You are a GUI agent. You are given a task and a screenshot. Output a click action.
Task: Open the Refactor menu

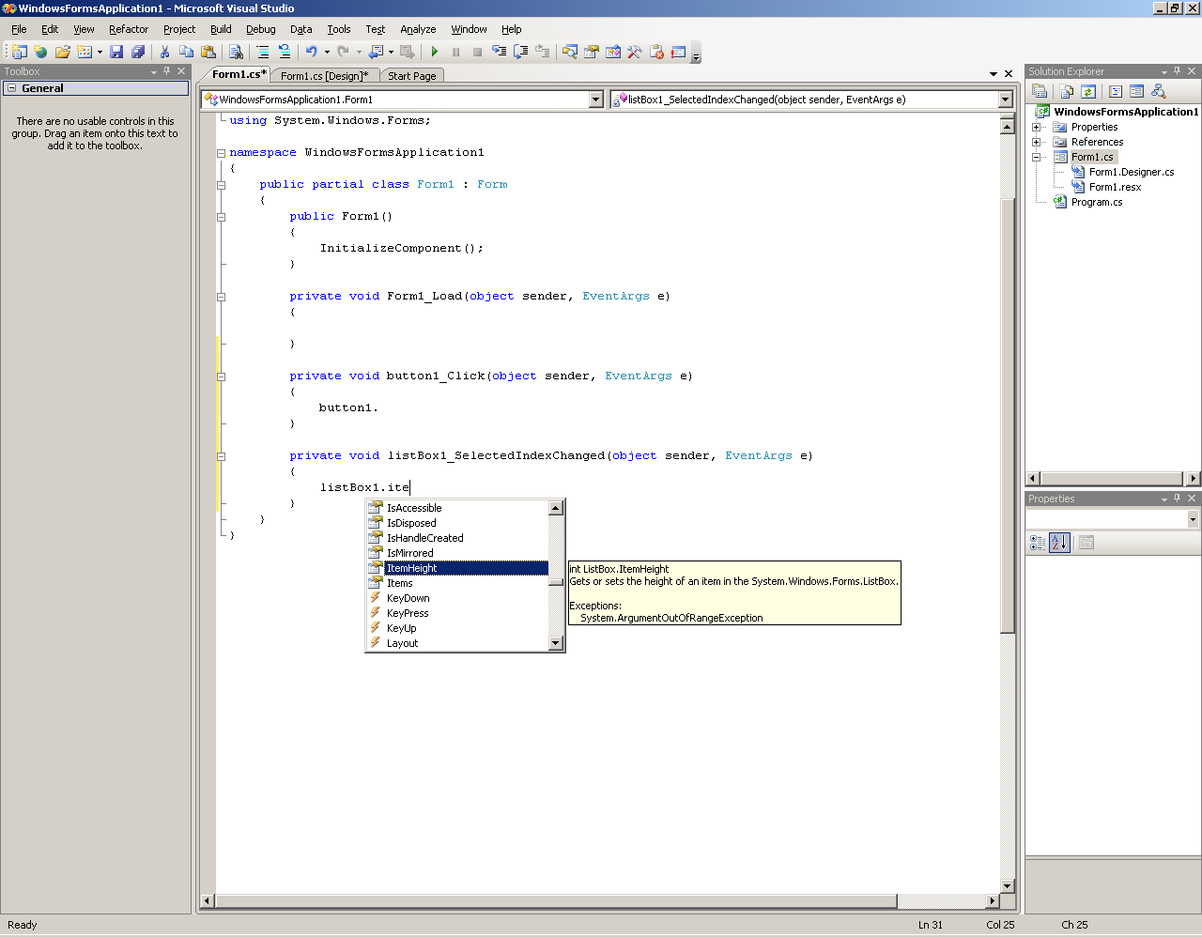129,29
